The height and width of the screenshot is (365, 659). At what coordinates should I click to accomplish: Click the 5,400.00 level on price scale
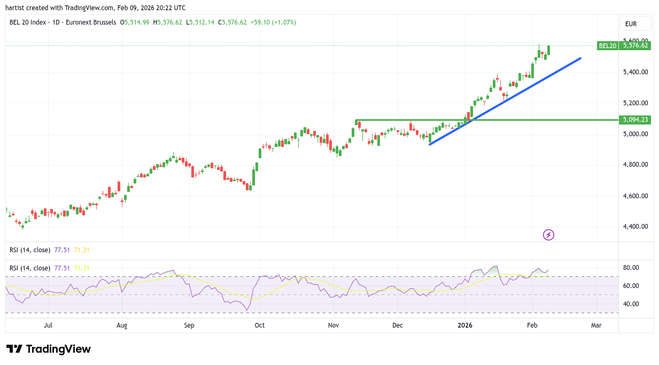pyautogui.click(x=635, y=72)
